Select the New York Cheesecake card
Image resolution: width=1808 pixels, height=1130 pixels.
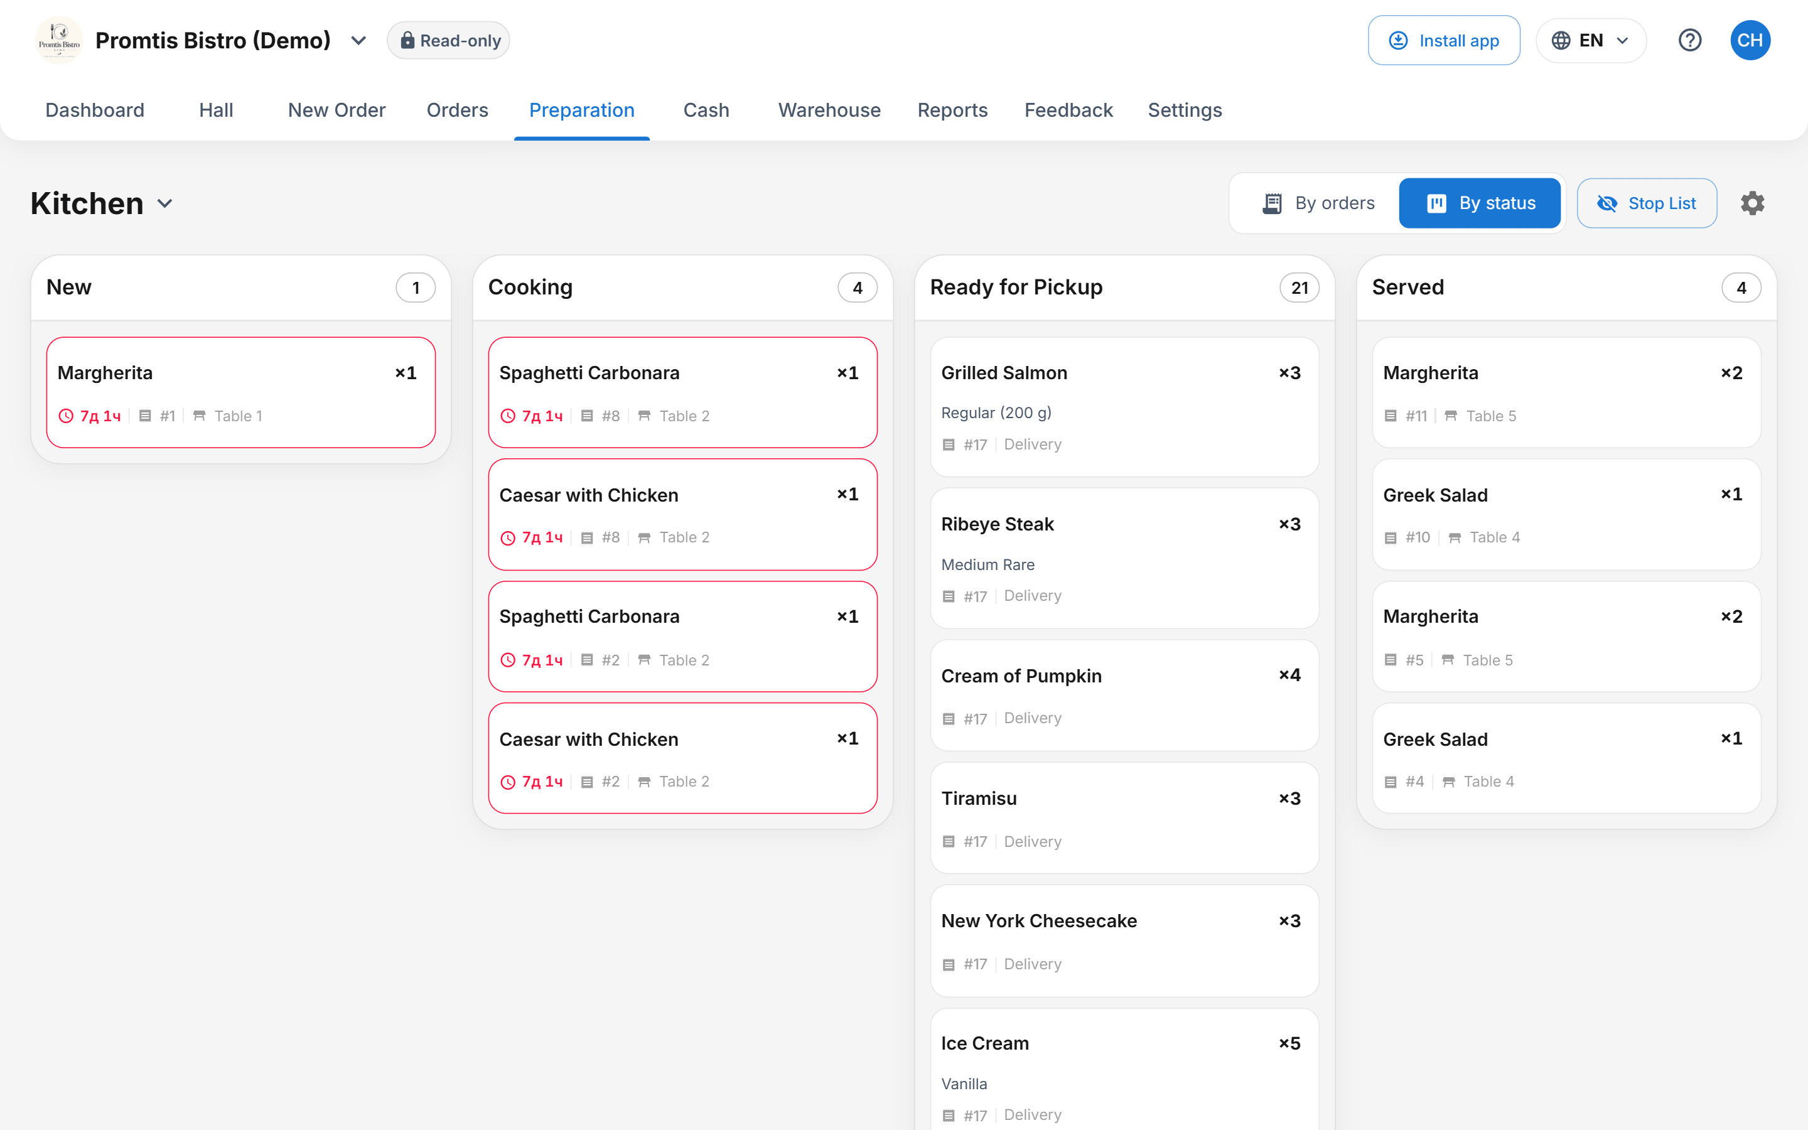point(1124,941)
